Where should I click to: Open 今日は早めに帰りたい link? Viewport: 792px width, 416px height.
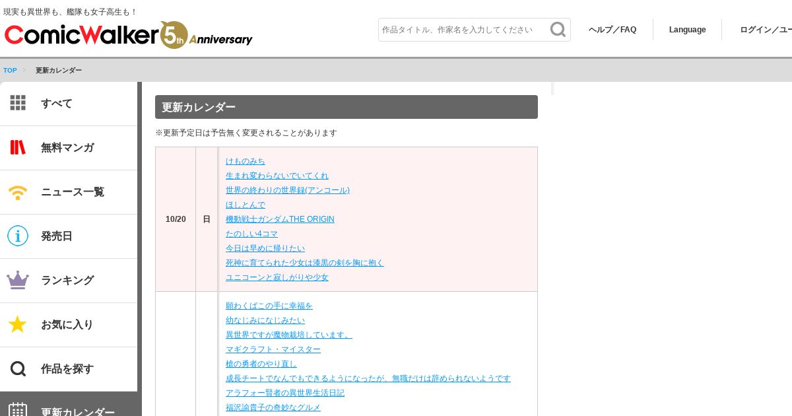coord(265,248)
